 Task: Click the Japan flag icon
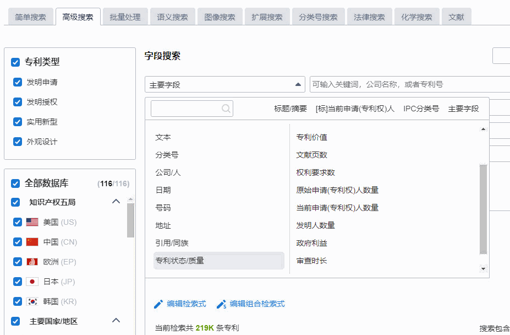[32, 282]
